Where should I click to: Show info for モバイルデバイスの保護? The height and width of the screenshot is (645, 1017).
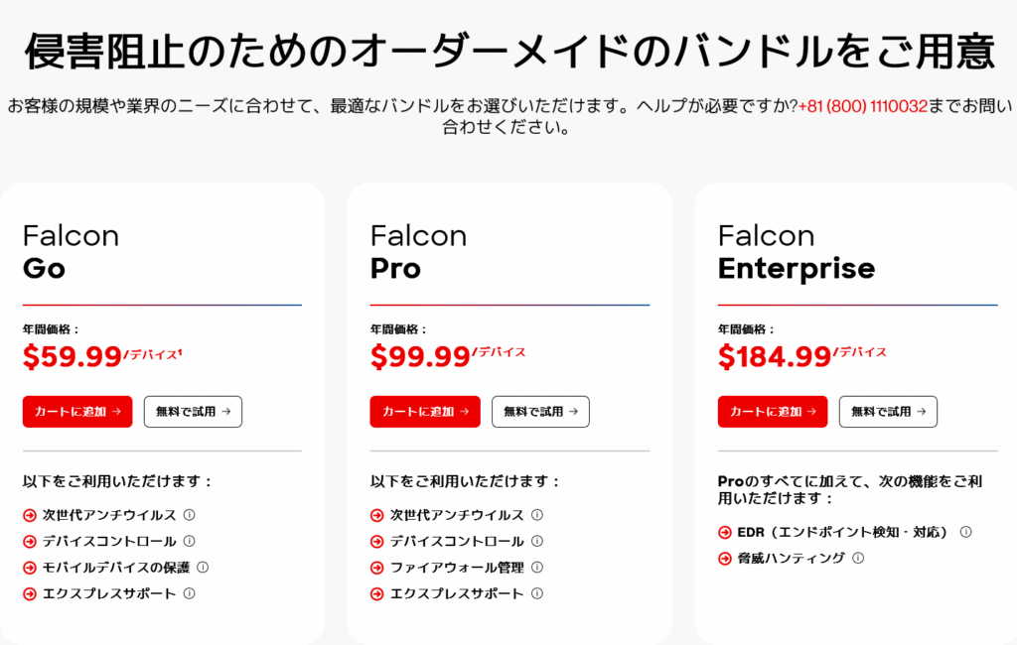203,568
